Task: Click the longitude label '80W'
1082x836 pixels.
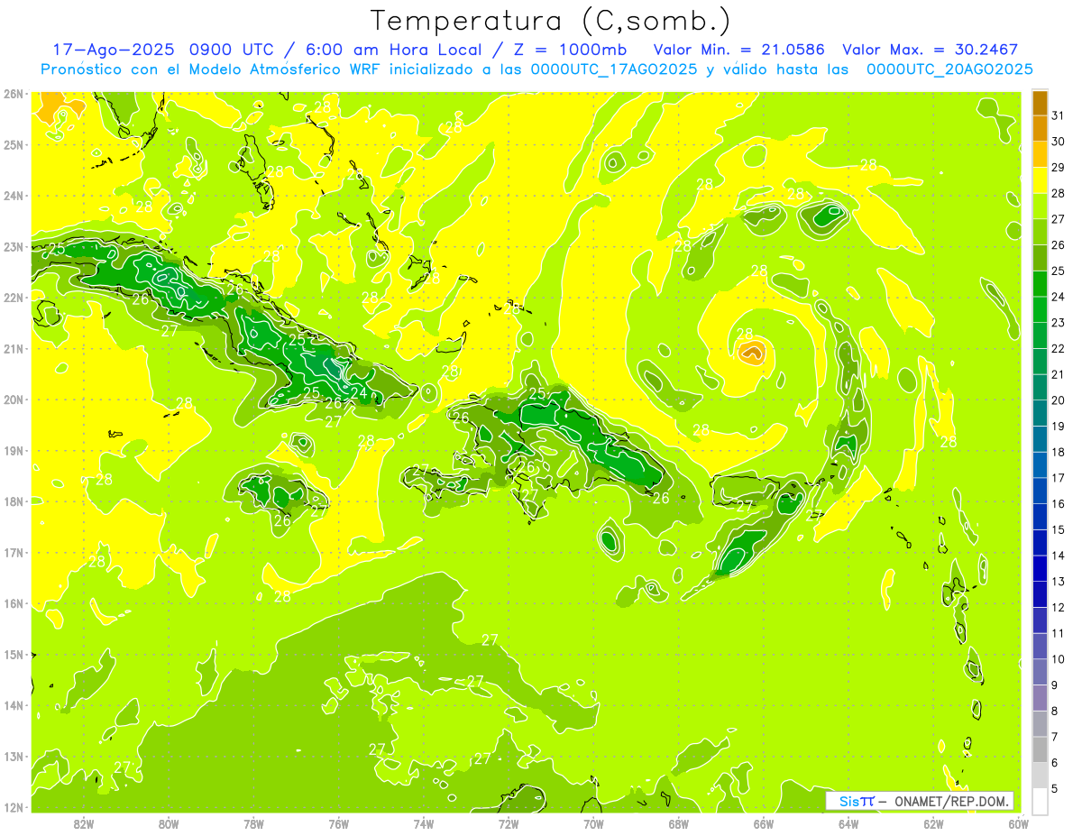Action: [169, 823]
